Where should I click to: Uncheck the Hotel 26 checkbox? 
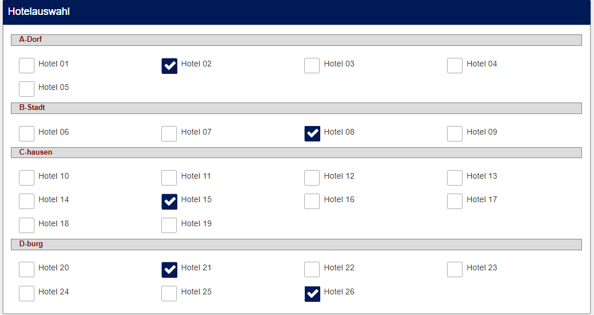(312, 293)
